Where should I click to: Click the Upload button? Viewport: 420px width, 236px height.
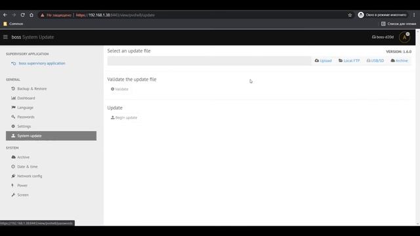click(x=323, y=61)
